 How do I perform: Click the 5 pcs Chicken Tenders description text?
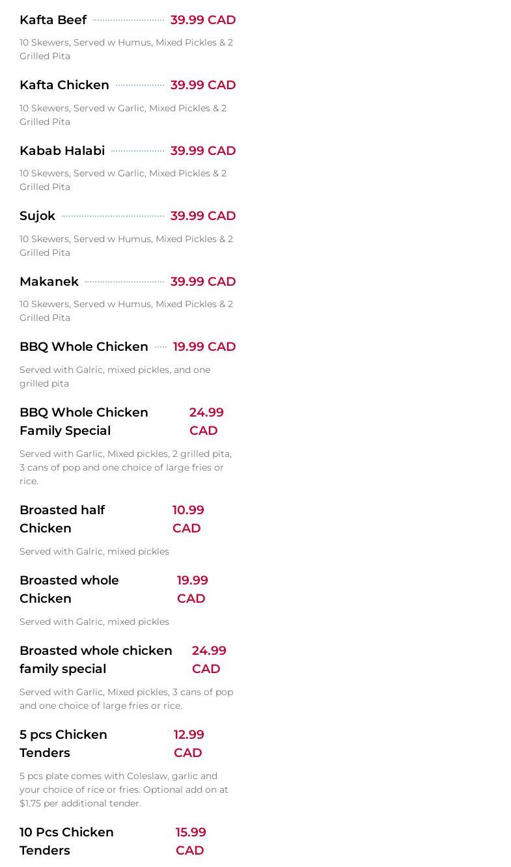(124, 790)
